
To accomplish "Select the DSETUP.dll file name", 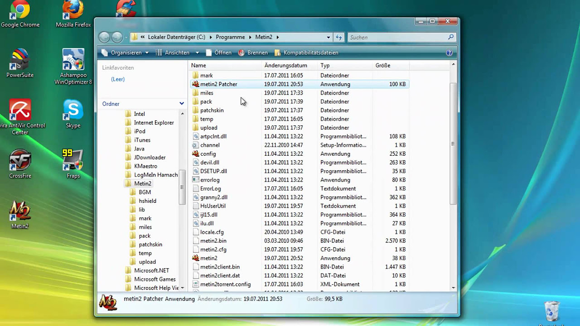I will click(213, 171).
